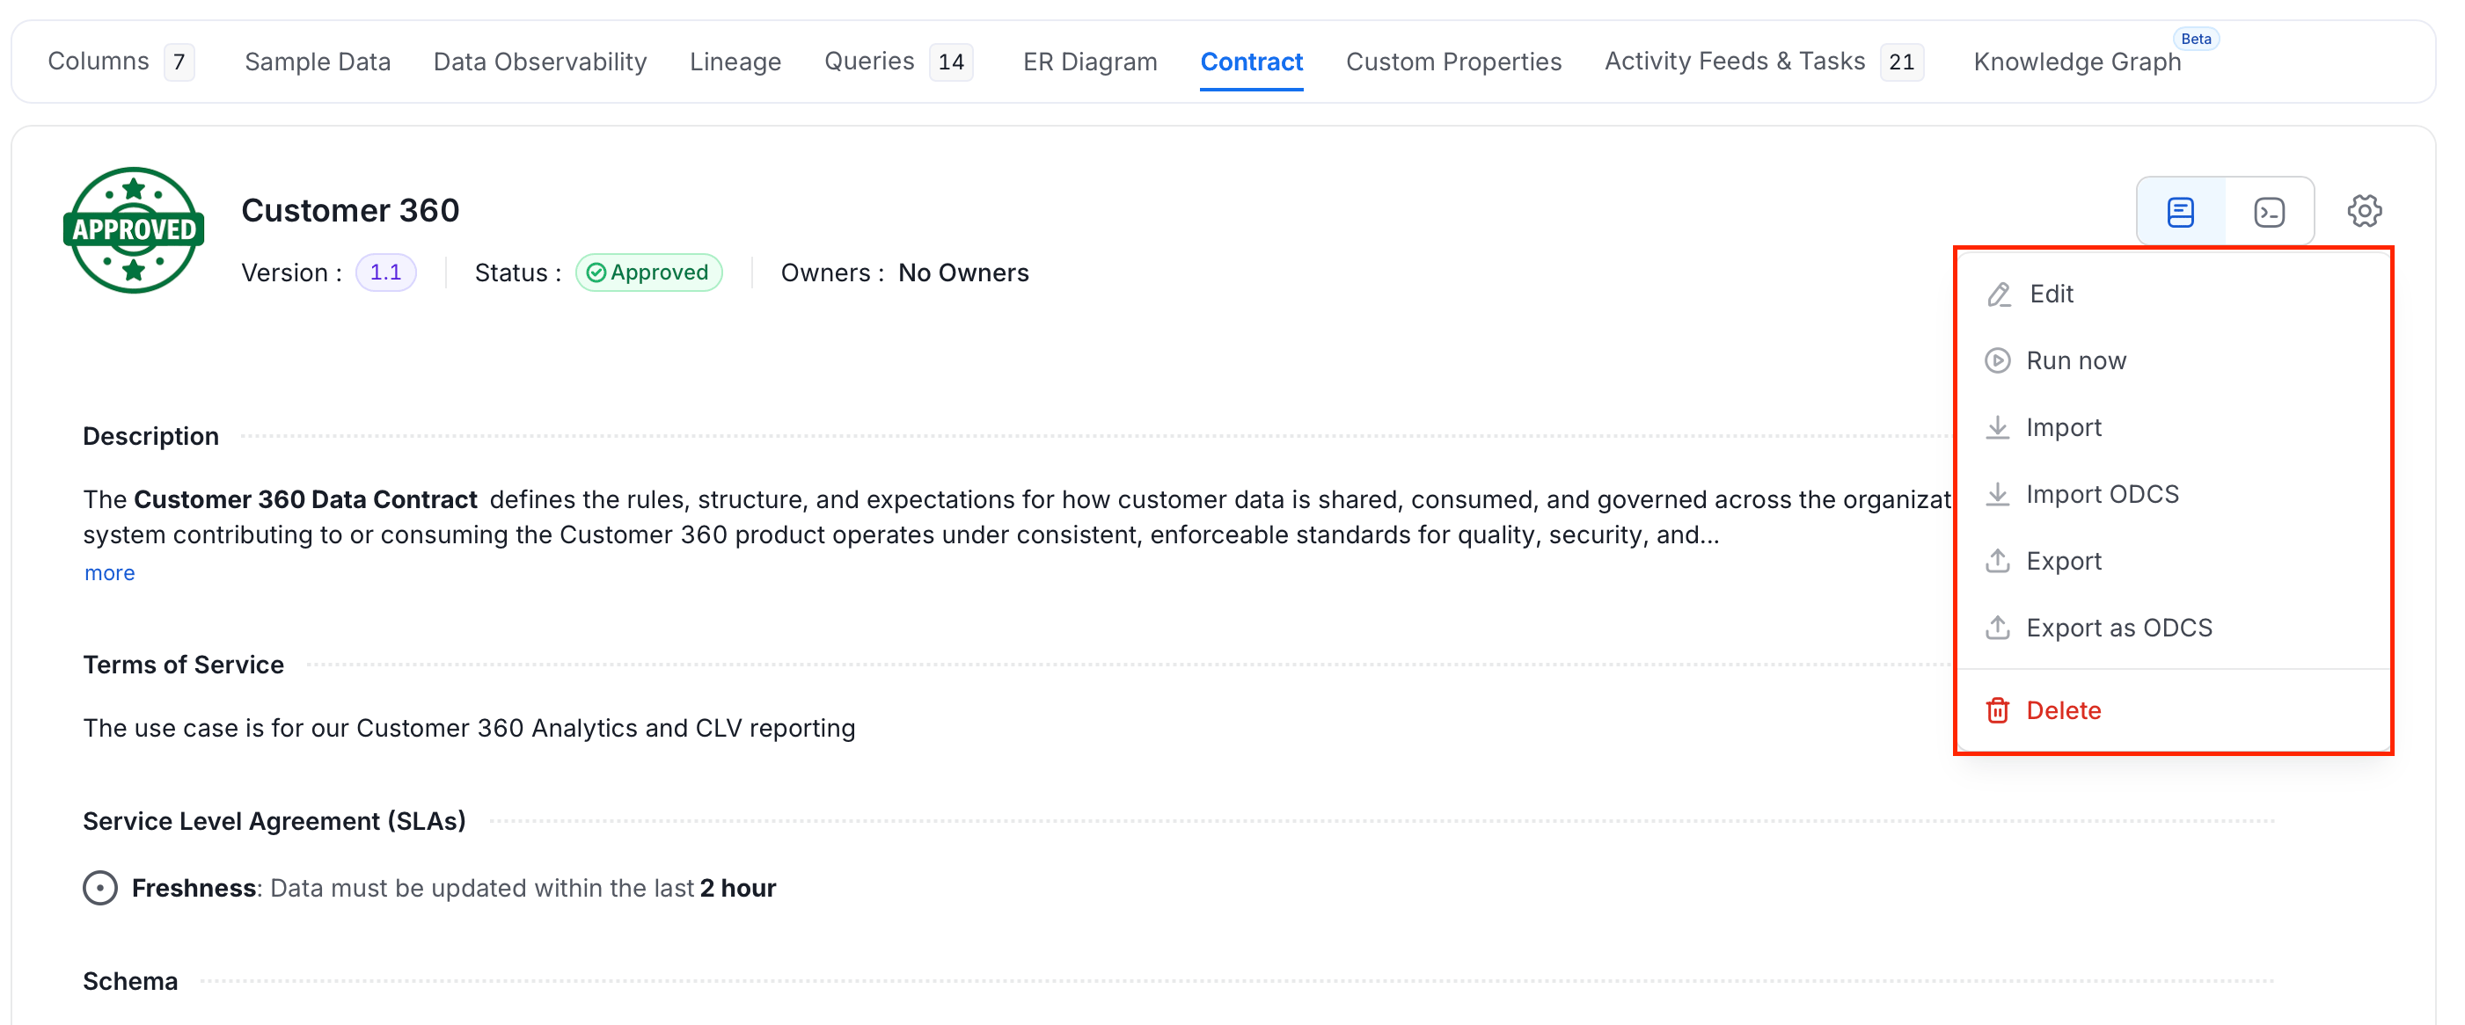Click the download icon beside Import
2465x1025 pixels.
1997,427
